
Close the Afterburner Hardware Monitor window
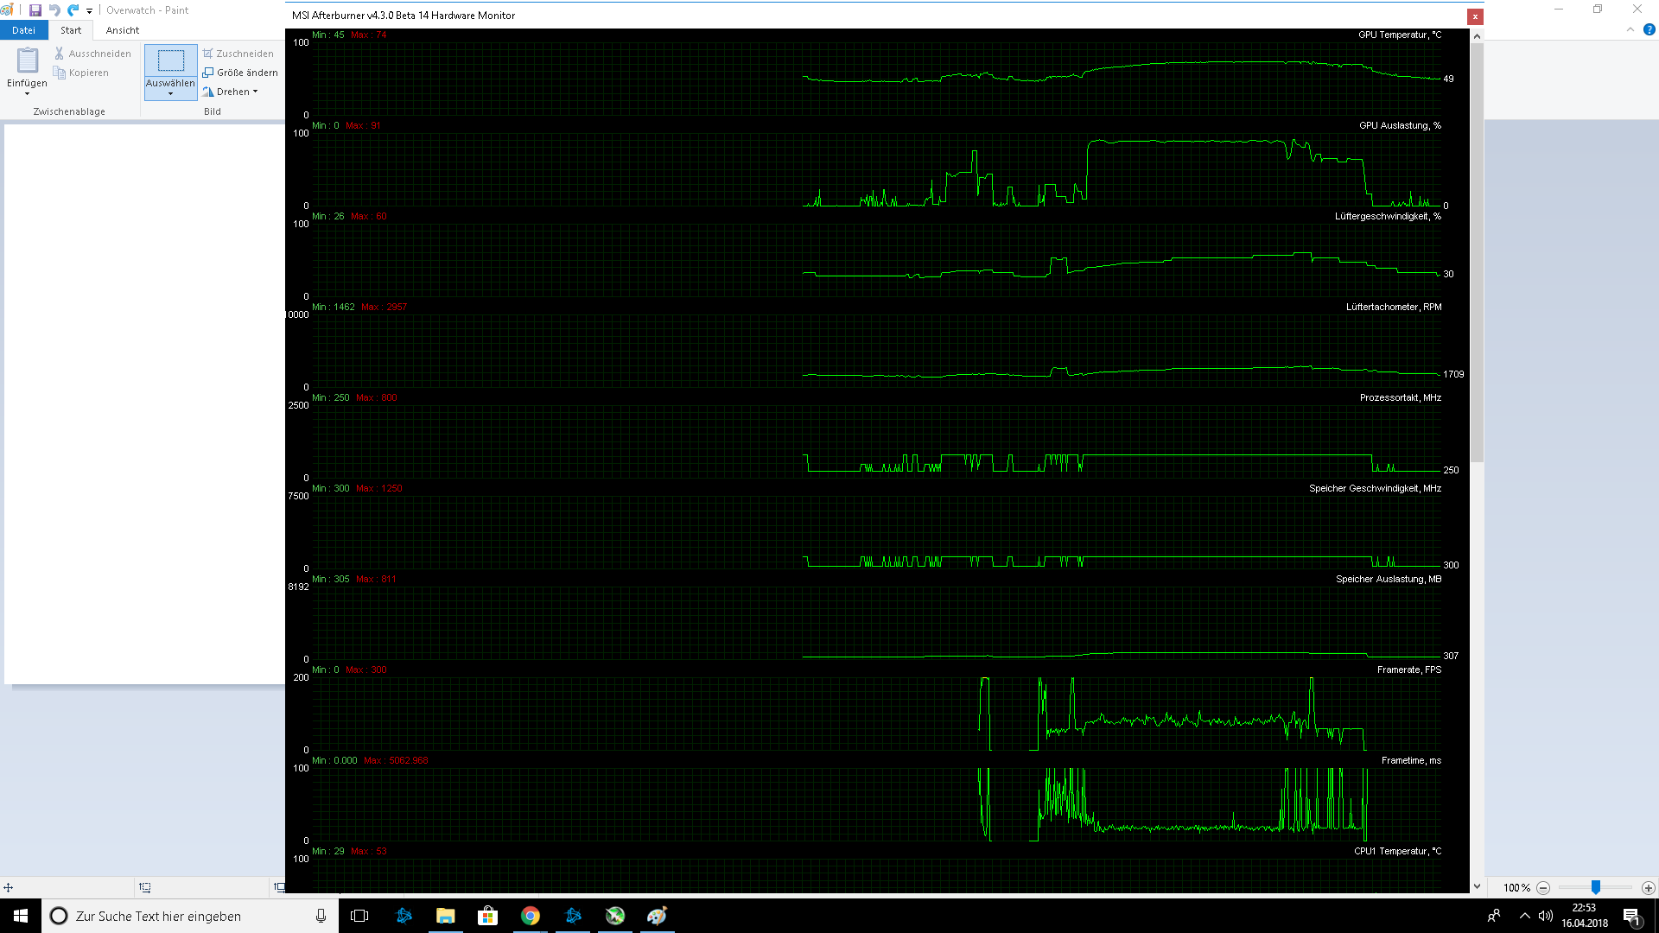[1475, 16]
